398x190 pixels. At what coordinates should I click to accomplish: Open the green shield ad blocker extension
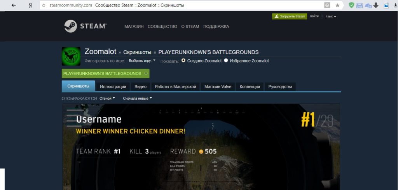351,5
